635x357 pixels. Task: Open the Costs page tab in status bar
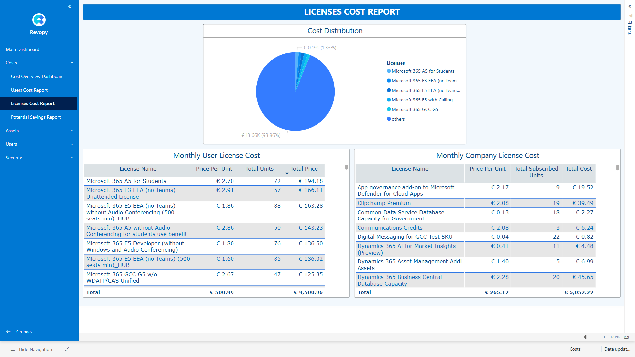coord(575,349)
